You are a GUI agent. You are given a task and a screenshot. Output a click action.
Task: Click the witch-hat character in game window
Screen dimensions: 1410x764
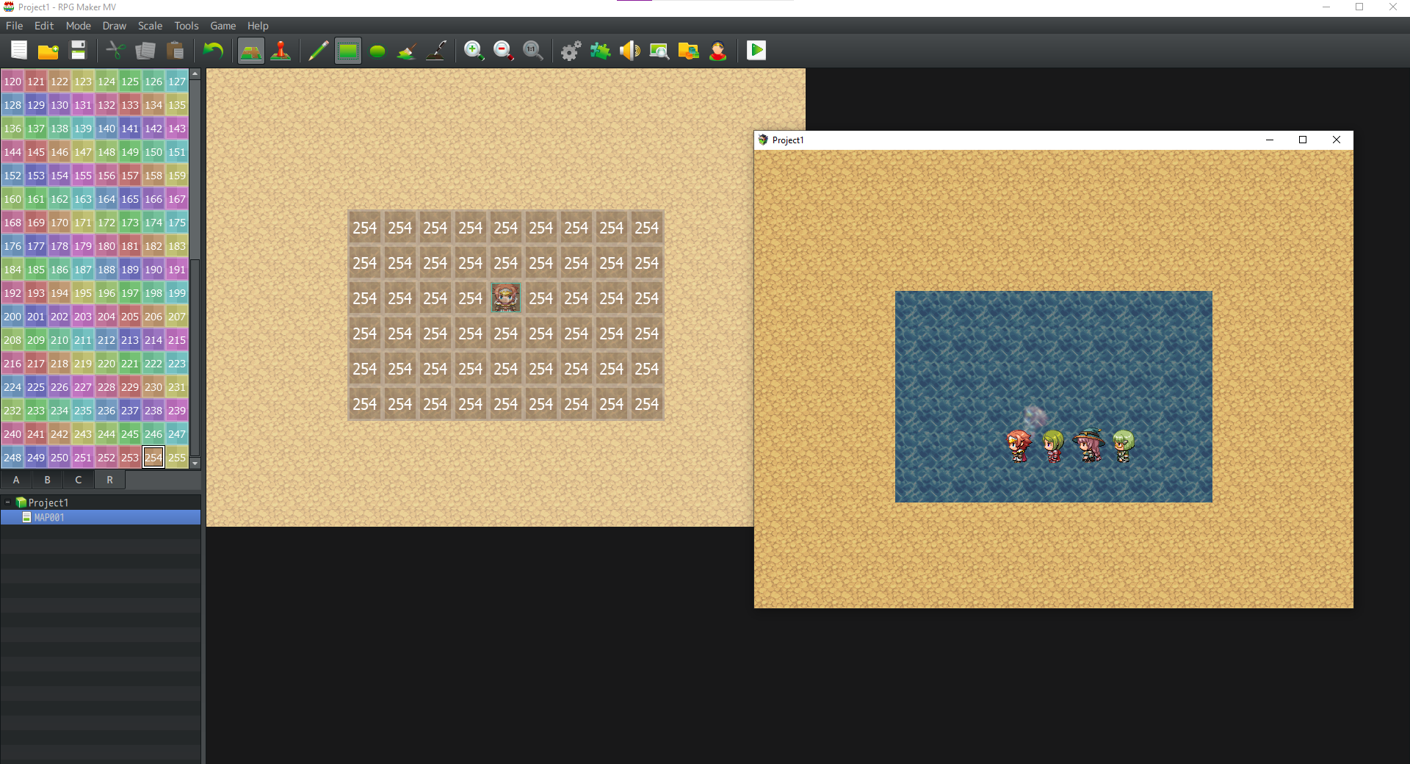coord(1088,444)
